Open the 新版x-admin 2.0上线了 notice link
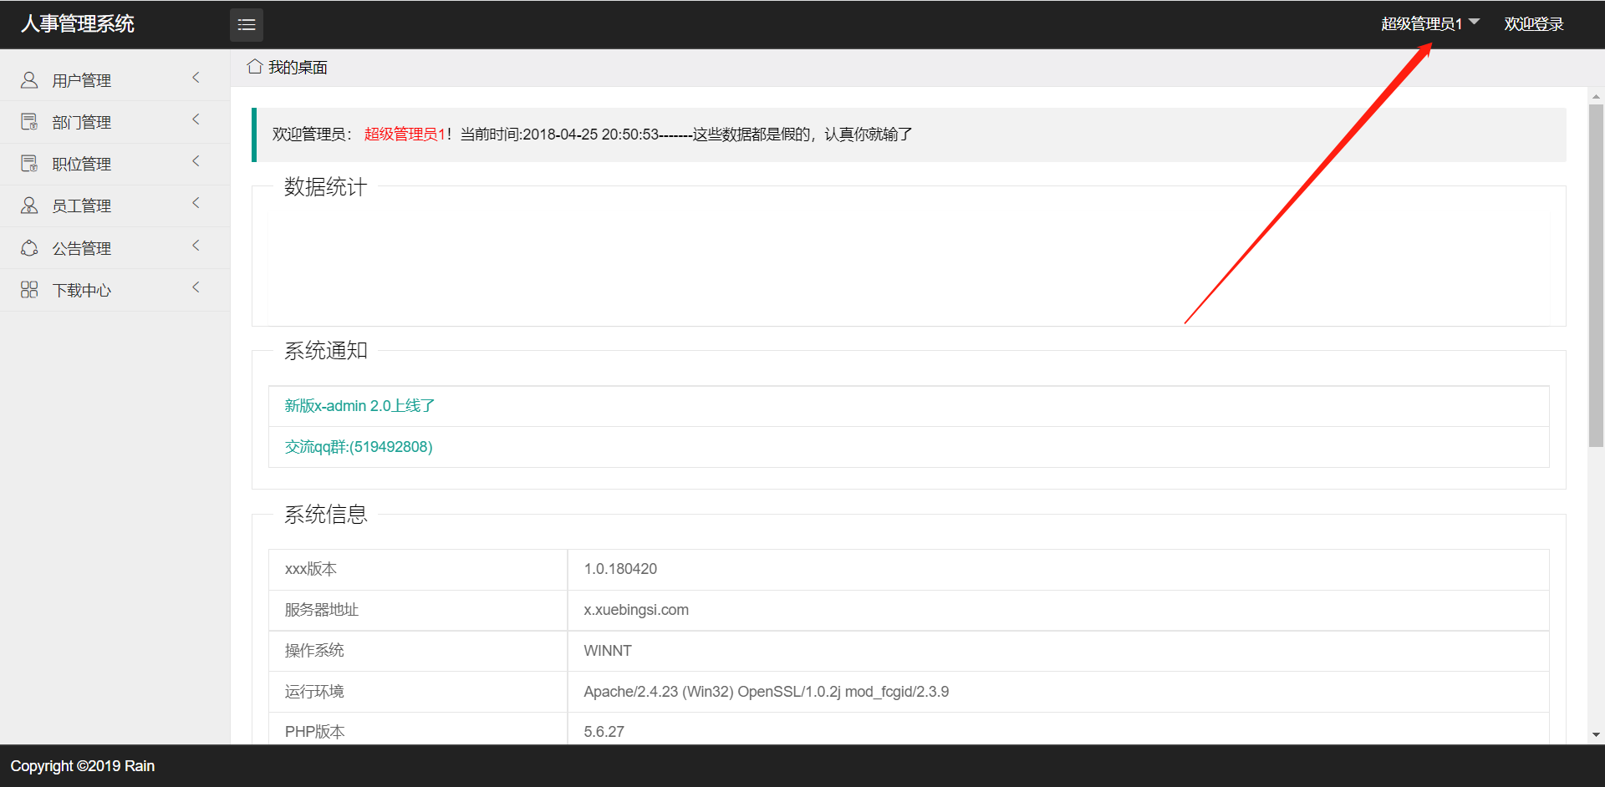Screen dimensions: 1605x787 tap(359, 406)
